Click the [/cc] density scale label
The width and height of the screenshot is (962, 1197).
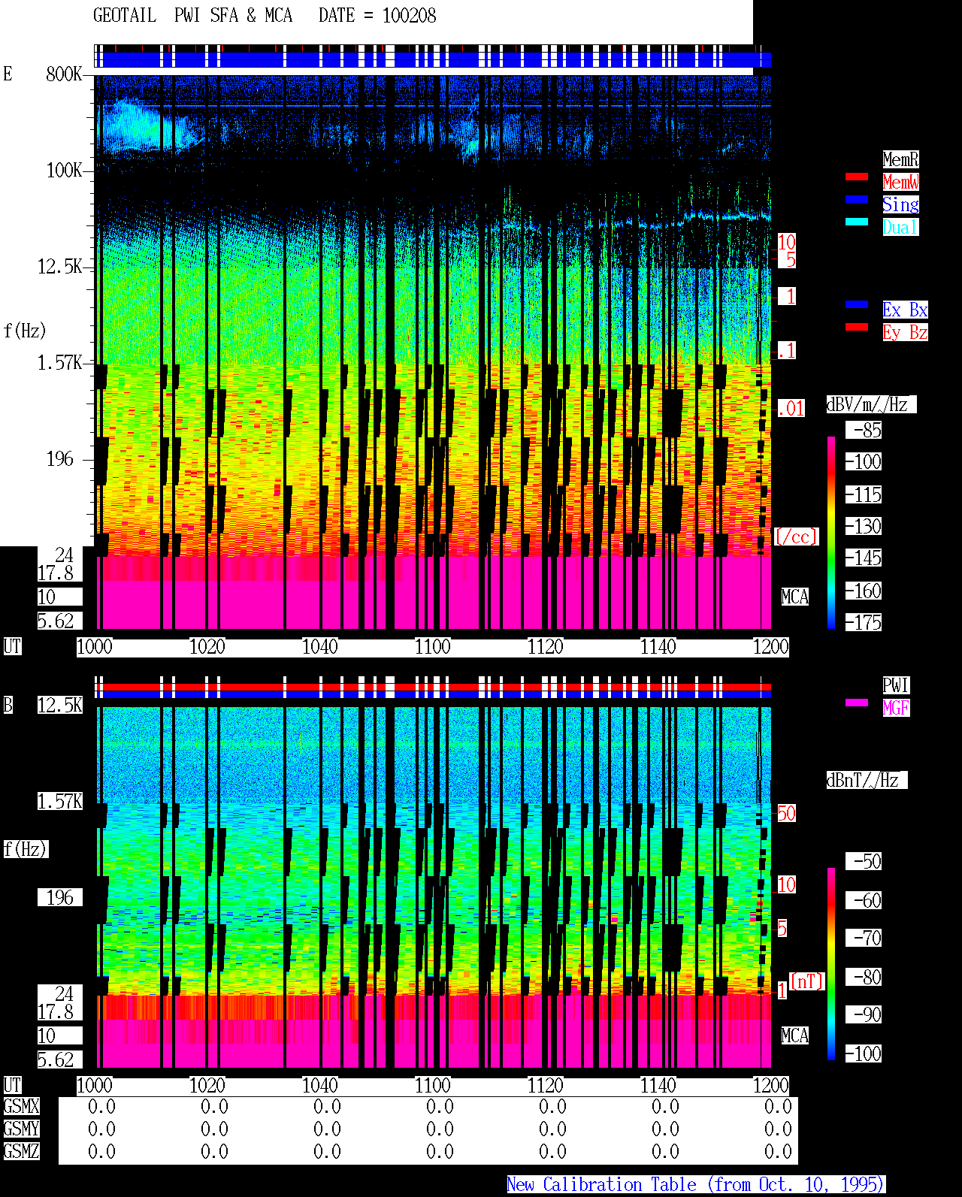click(x=796, y=537)
